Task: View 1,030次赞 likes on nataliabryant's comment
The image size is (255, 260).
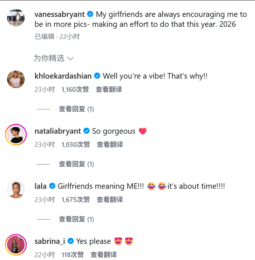Action: tap(75, 145)
